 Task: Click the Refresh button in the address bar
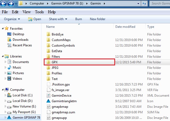144,3
